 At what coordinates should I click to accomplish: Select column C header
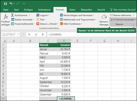[x=48, y=41]
